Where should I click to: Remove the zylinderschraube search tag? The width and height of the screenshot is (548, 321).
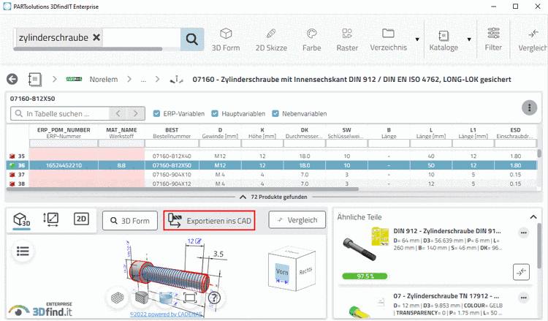(96, 37)
